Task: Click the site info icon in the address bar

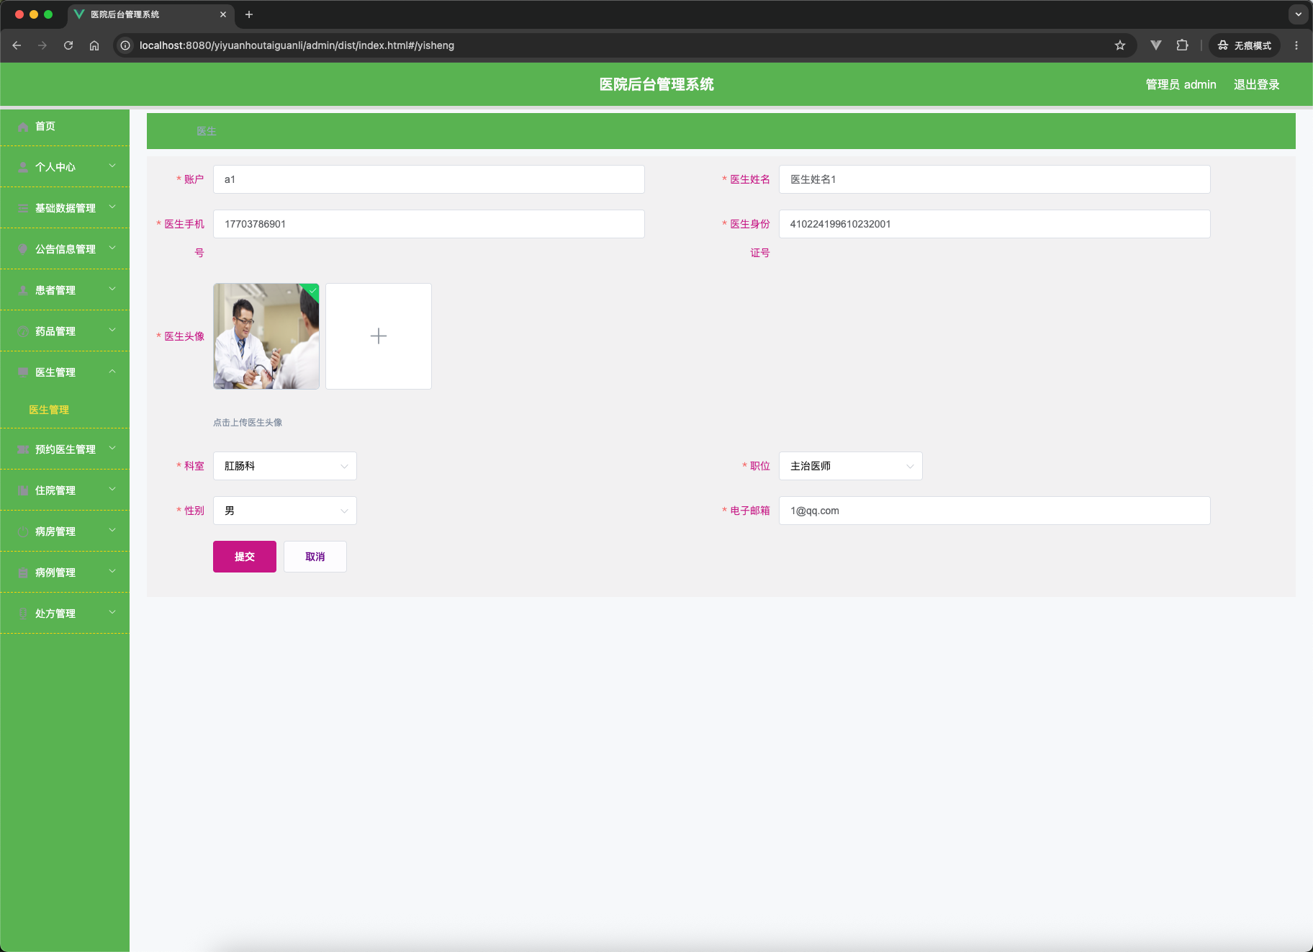Action: click(x=125, y=45)
